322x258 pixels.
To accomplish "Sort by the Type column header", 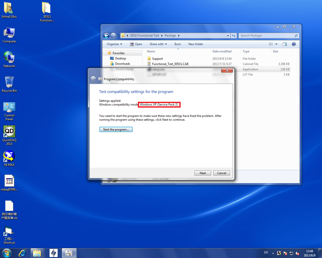I will (256, 51).
